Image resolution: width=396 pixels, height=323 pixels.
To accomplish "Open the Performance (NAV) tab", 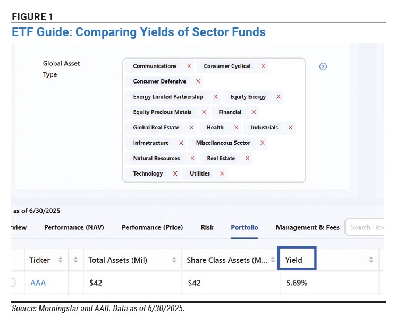I will click(74, 227).
